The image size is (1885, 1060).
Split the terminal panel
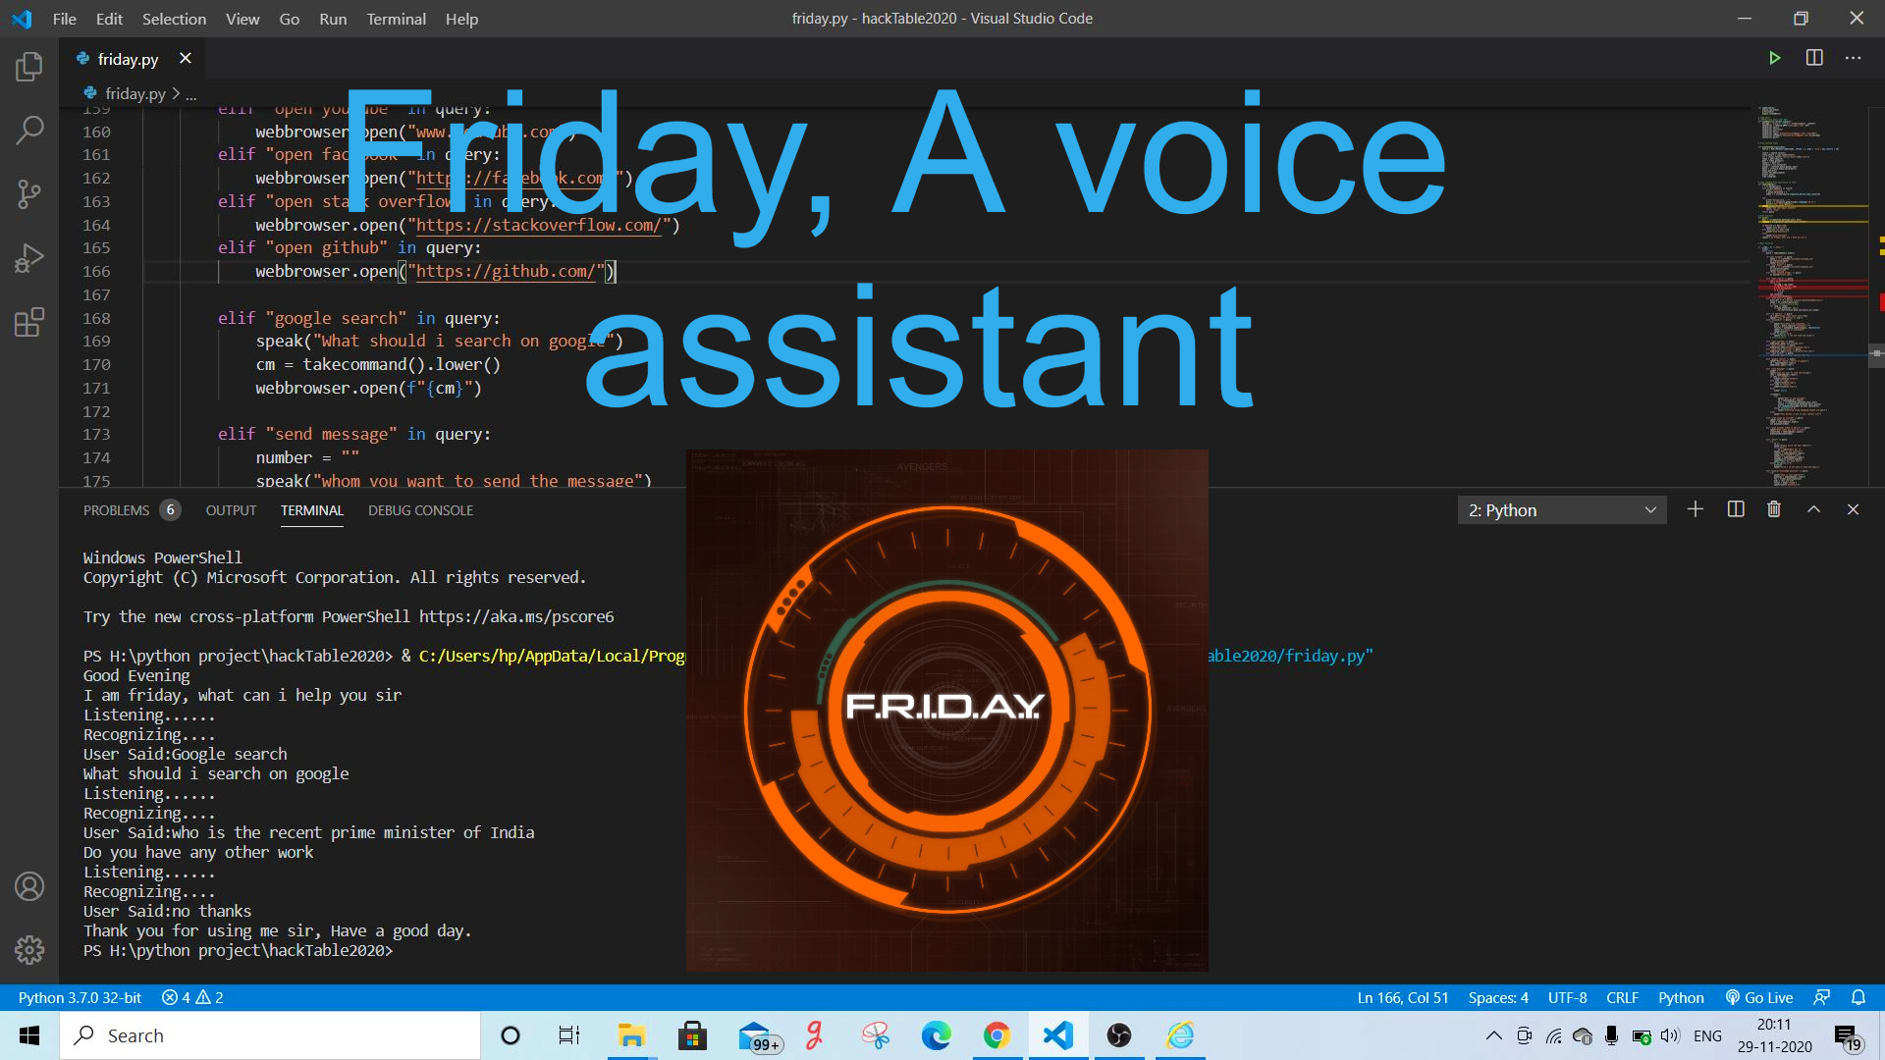pyautogui.click(x=1736, y=509)
